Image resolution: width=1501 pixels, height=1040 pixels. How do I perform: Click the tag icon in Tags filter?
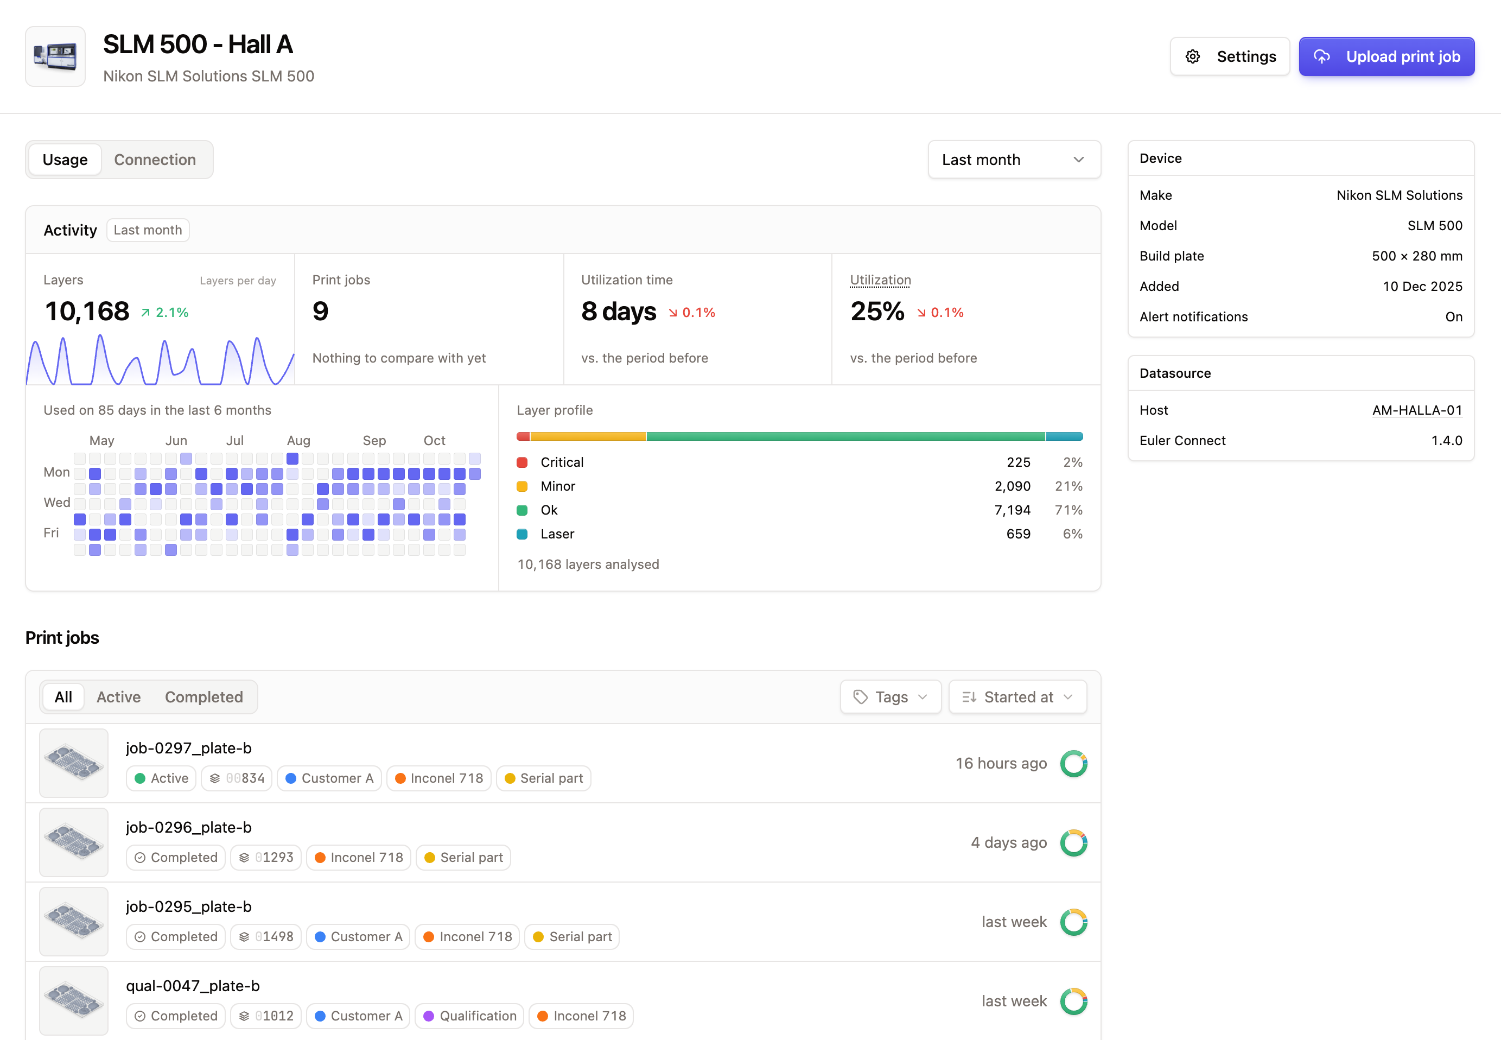coord(861,697)
